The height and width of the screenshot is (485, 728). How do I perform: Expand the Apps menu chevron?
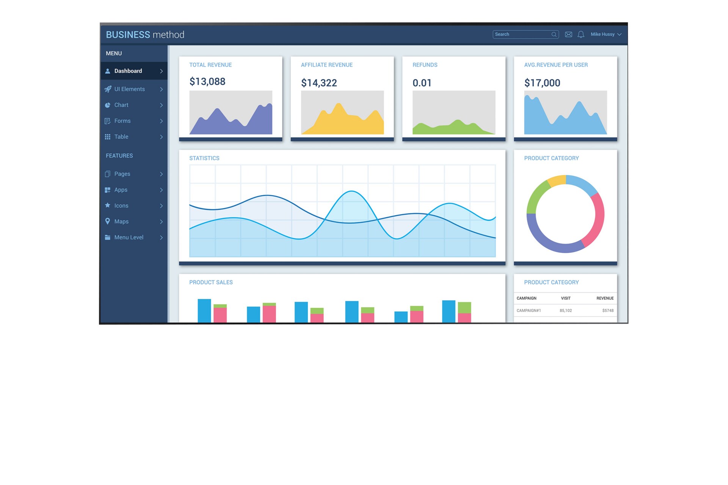162,190
